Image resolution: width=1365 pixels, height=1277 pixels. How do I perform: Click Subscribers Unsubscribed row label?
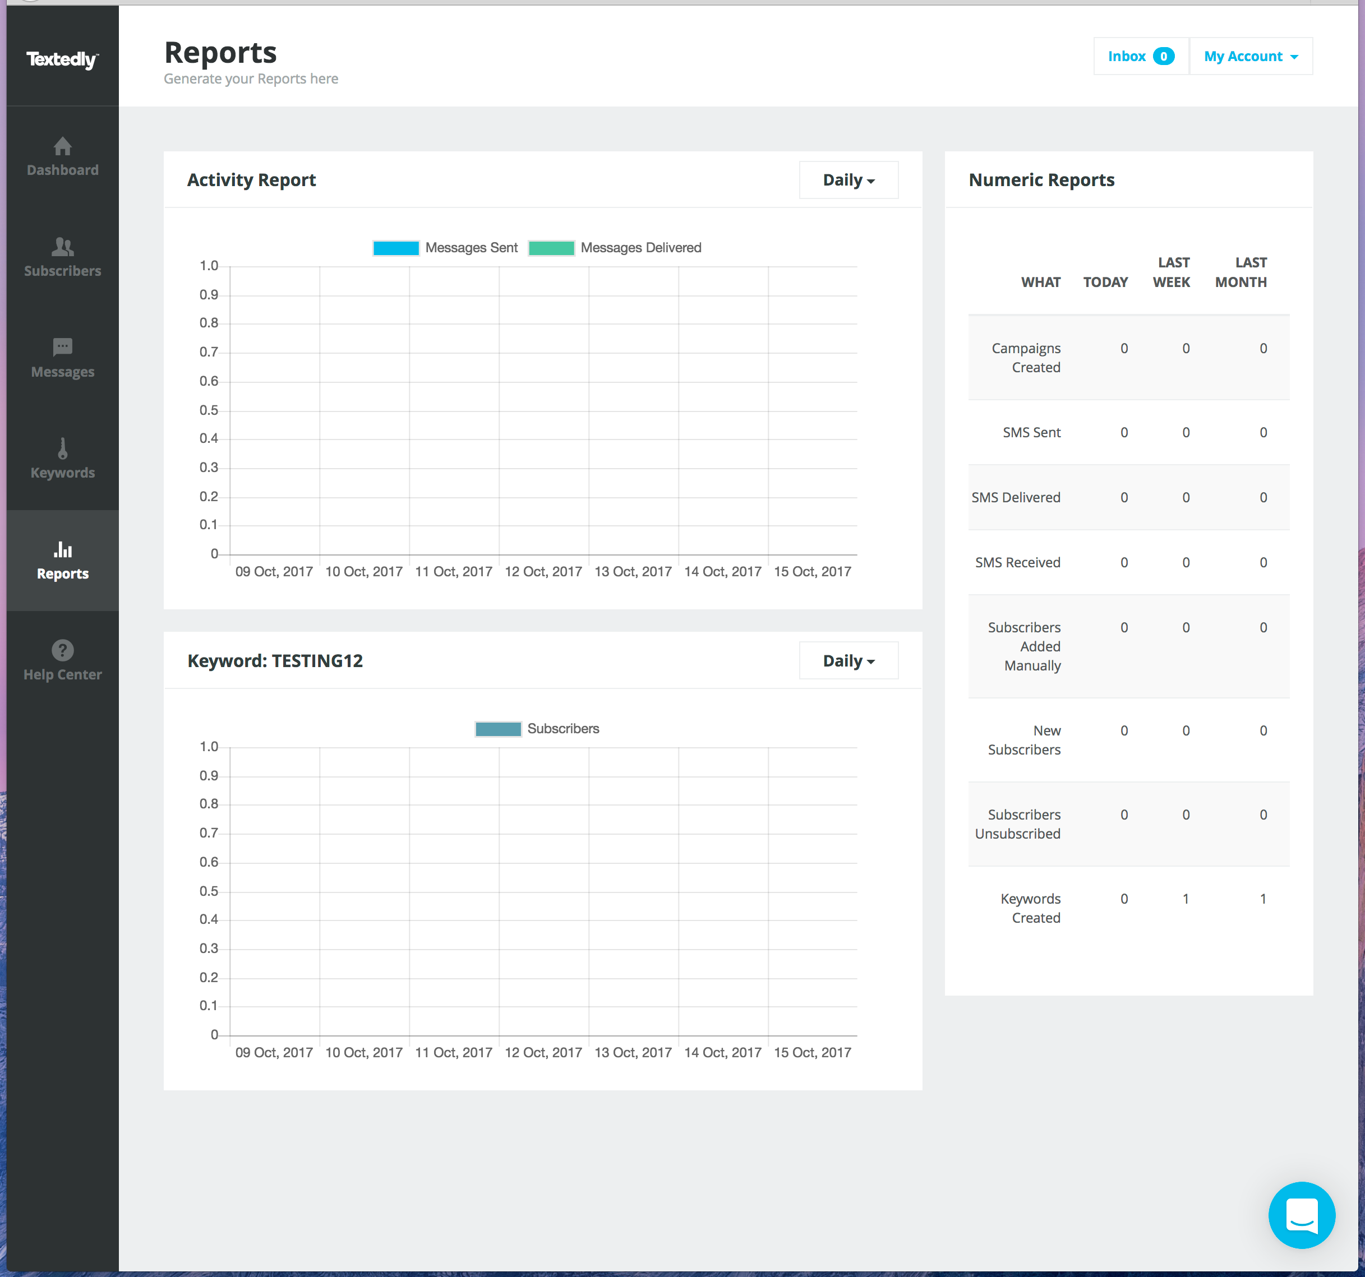pyautogui.click(x=1017, y=824)
